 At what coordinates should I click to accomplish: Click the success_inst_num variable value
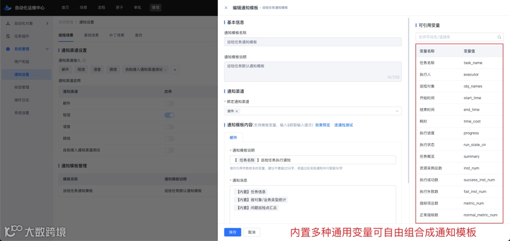coord(479,180)
